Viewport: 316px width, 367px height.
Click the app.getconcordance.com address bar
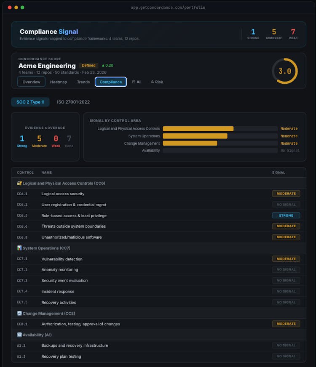168,8
